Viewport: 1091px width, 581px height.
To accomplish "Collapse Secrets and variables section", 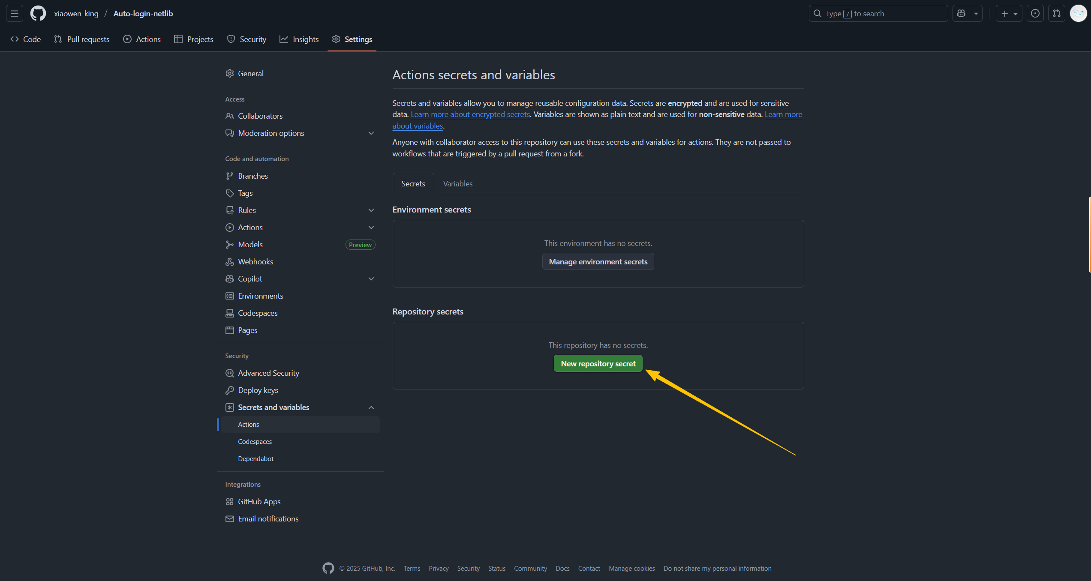I will tap(371, 407).
